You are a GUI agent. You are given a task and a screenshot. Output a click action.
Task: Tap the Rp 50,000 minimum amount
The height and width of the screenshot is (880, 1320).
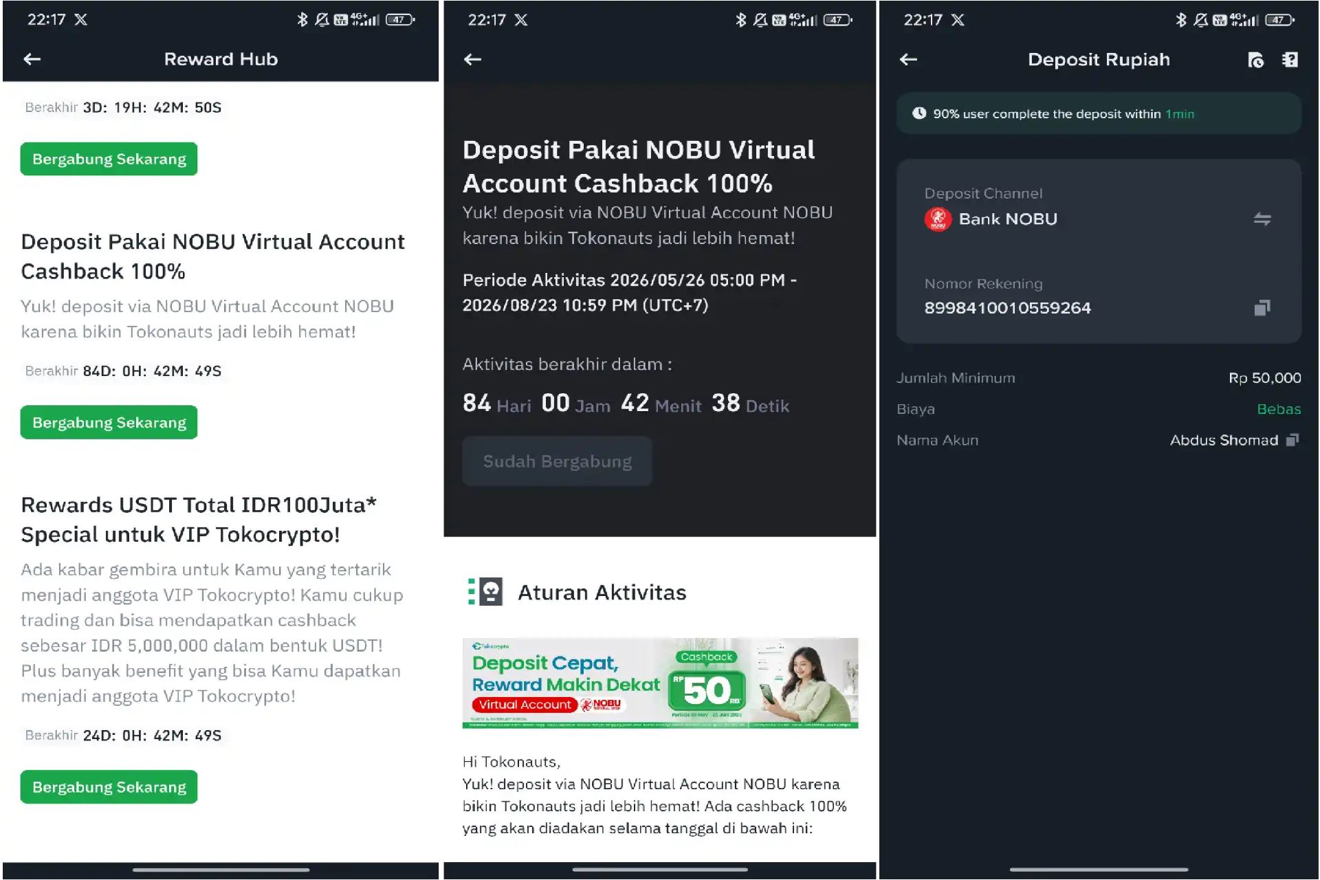[1264, 378]
